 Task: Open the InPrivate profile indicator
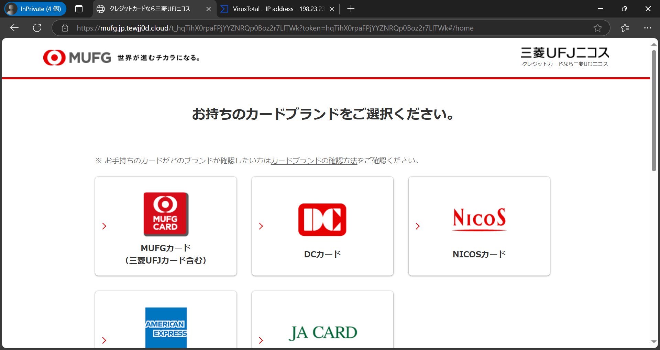coord(35,9)
